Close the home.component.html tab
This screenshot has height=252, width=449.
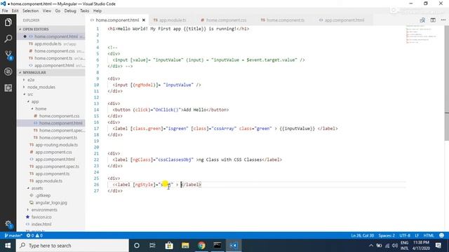pos(144,20)
